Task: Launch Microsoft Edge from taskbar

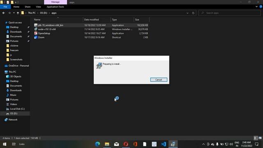Action: tap(98, 144)
